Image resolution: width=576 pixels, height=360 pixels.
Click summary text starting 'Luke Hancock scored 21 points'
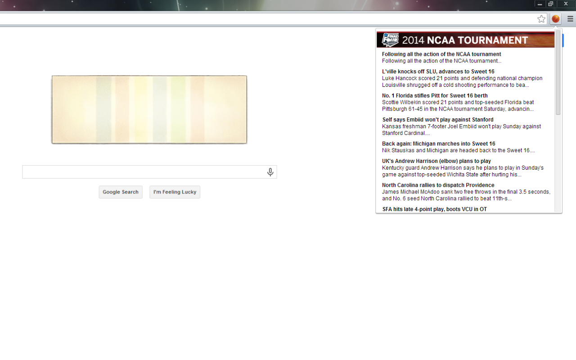click(x=462, y=81)
